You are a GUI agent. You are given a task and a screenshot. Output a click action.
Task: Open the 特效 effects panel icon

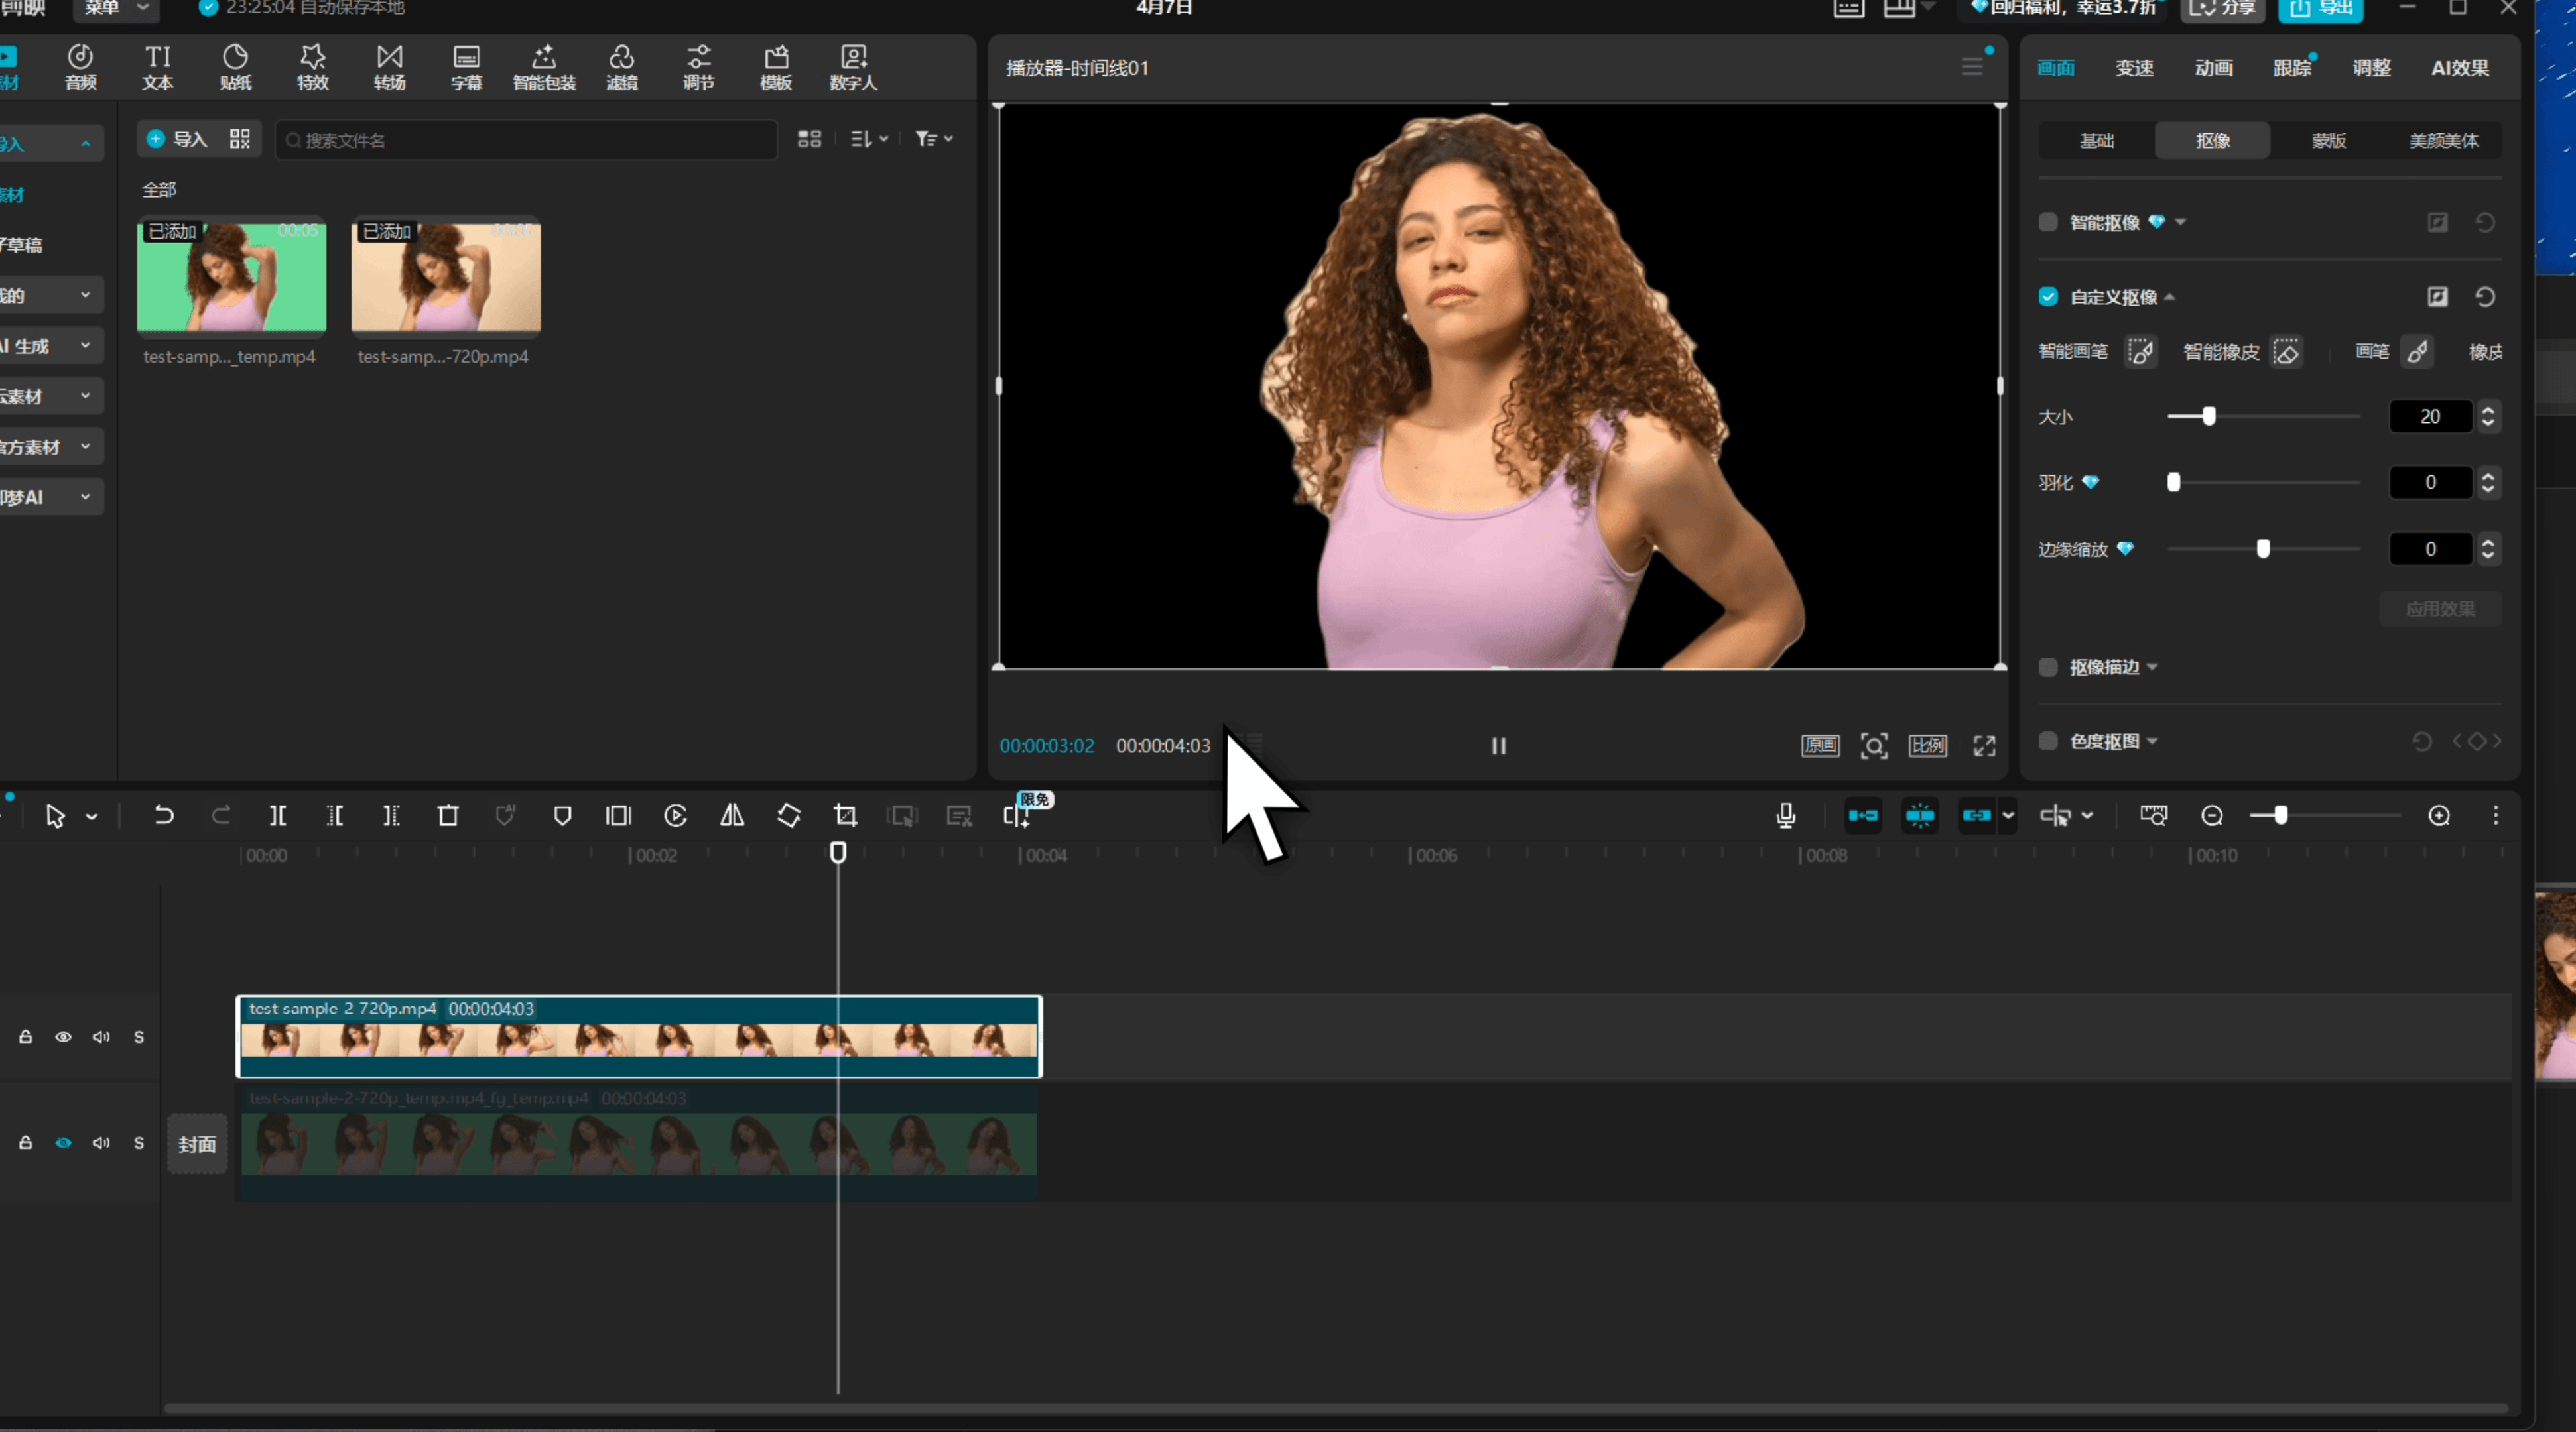click(312, 66)
